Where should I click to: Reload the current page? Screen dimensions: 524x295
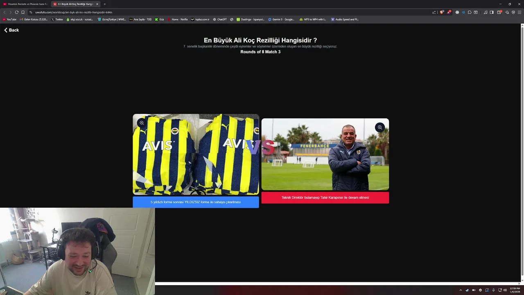pos(17,12)
